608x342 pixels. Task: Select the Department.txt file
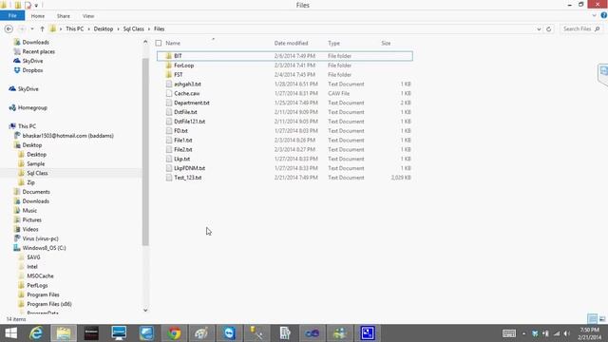[x=192, y=103]
